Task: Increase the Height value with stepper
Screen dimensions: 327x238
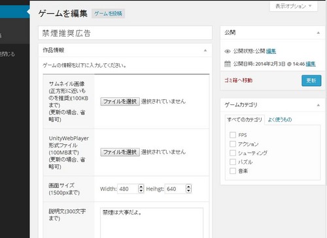Action: tap(188, 186)
